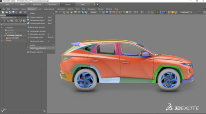Click the slider track below Global label
Screen dimensions: 206x114
(23, 110)
